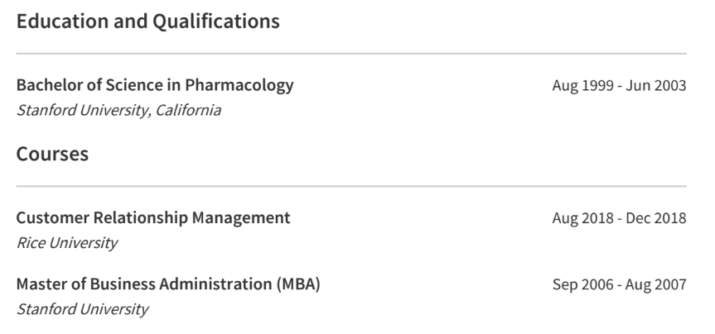Click the divider line below Courses heading
This screenshot has height=334, width=715.
[x=351, y=187]
